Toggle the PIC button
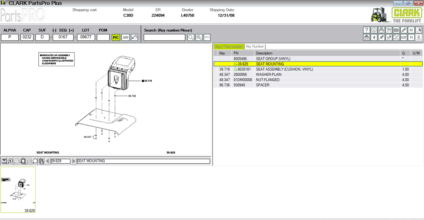 click(x=116, y=37)
